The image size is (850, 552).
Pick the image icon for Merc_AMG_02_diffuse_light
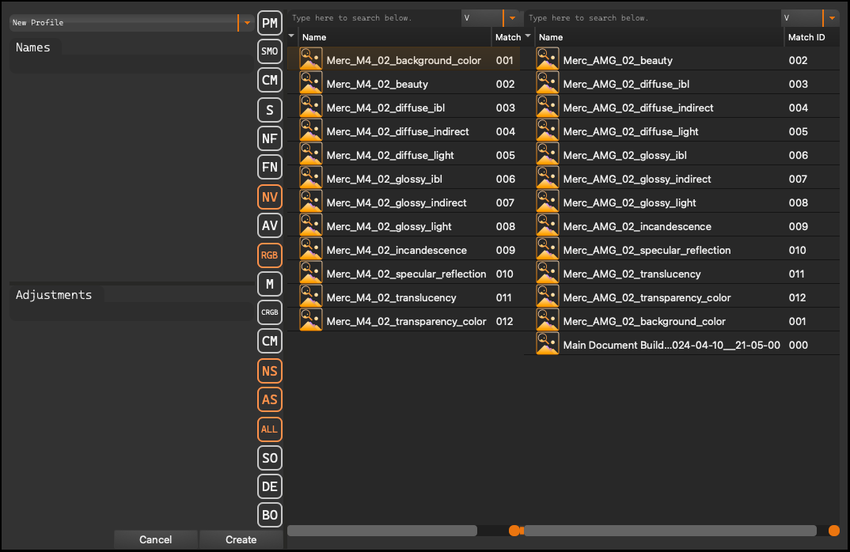click(548, 131)
